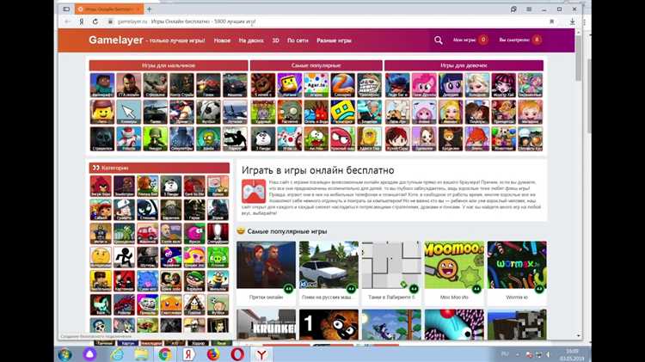Open the green Bad Piggies category icon
Screen dimensions: 645x362
(218, 257)
